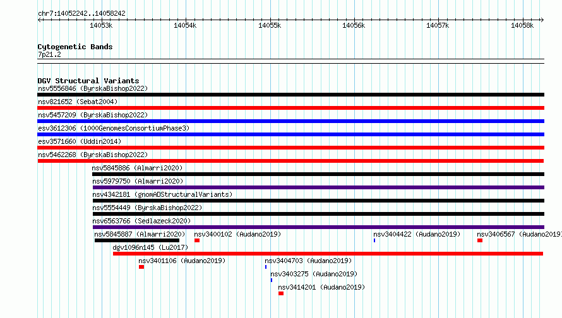
Task: Click the left arrow end of the ruler
Action: click(x=39, y=20)
